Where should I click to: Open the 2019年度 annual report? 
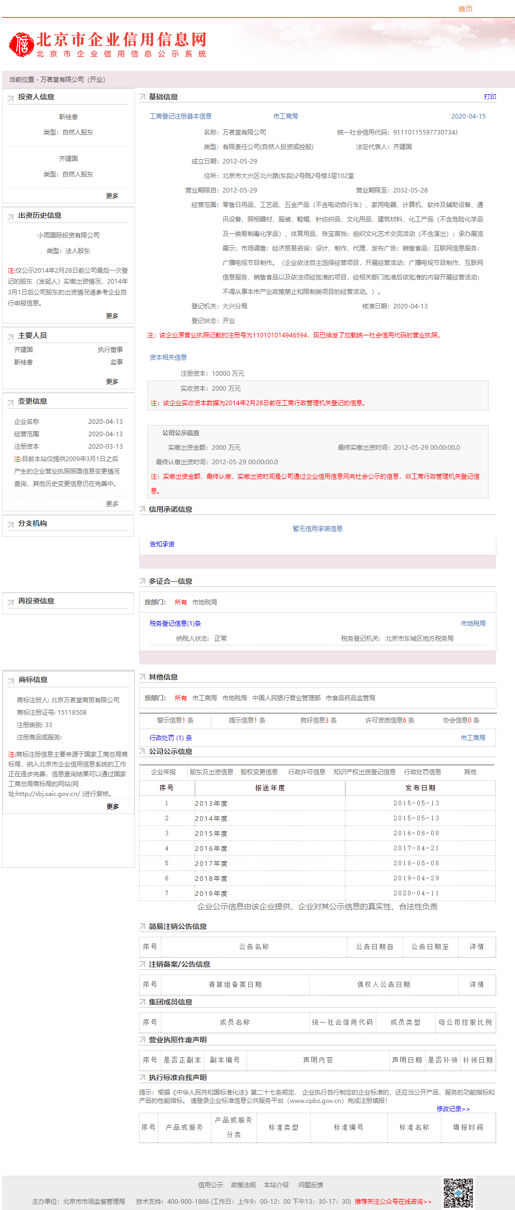coord(211,894)
